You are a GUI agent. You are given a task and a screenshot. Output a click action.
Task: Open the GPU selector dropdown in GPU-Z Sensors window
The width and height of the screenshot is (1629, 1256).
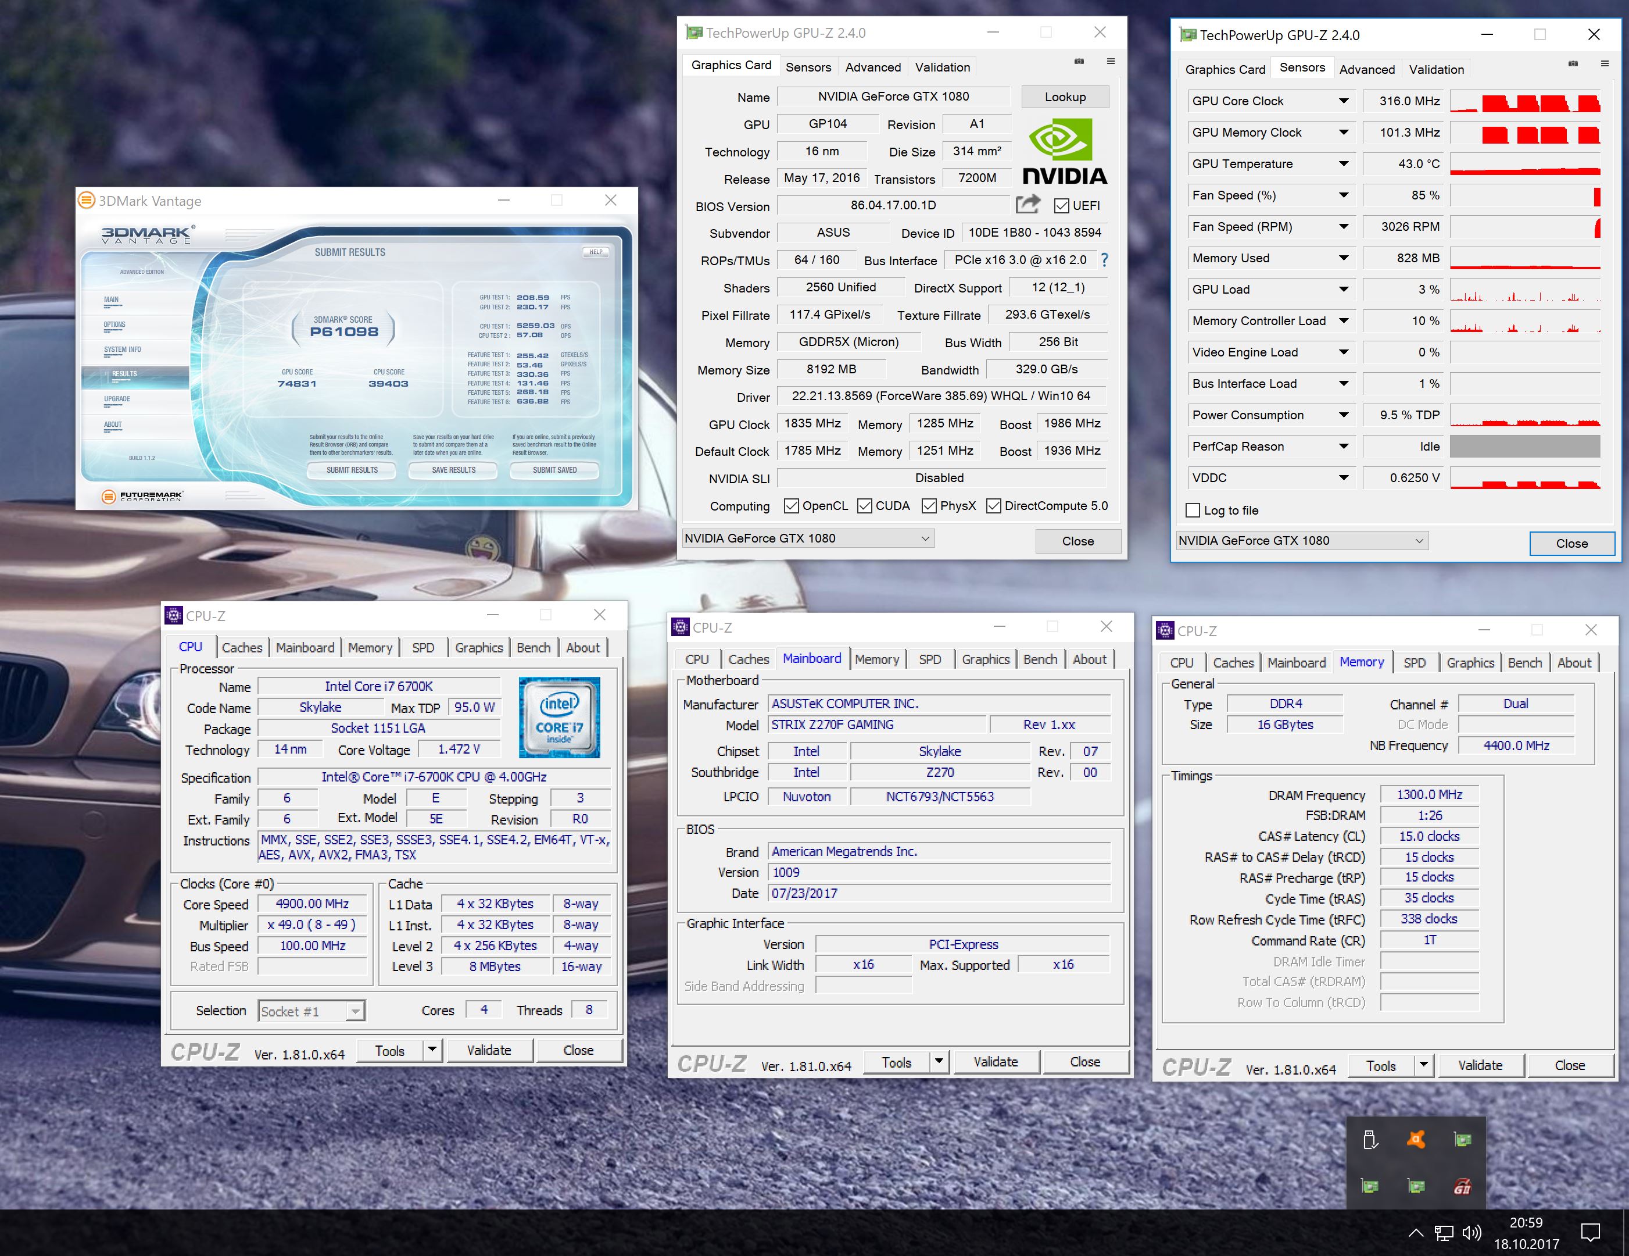1302,540
